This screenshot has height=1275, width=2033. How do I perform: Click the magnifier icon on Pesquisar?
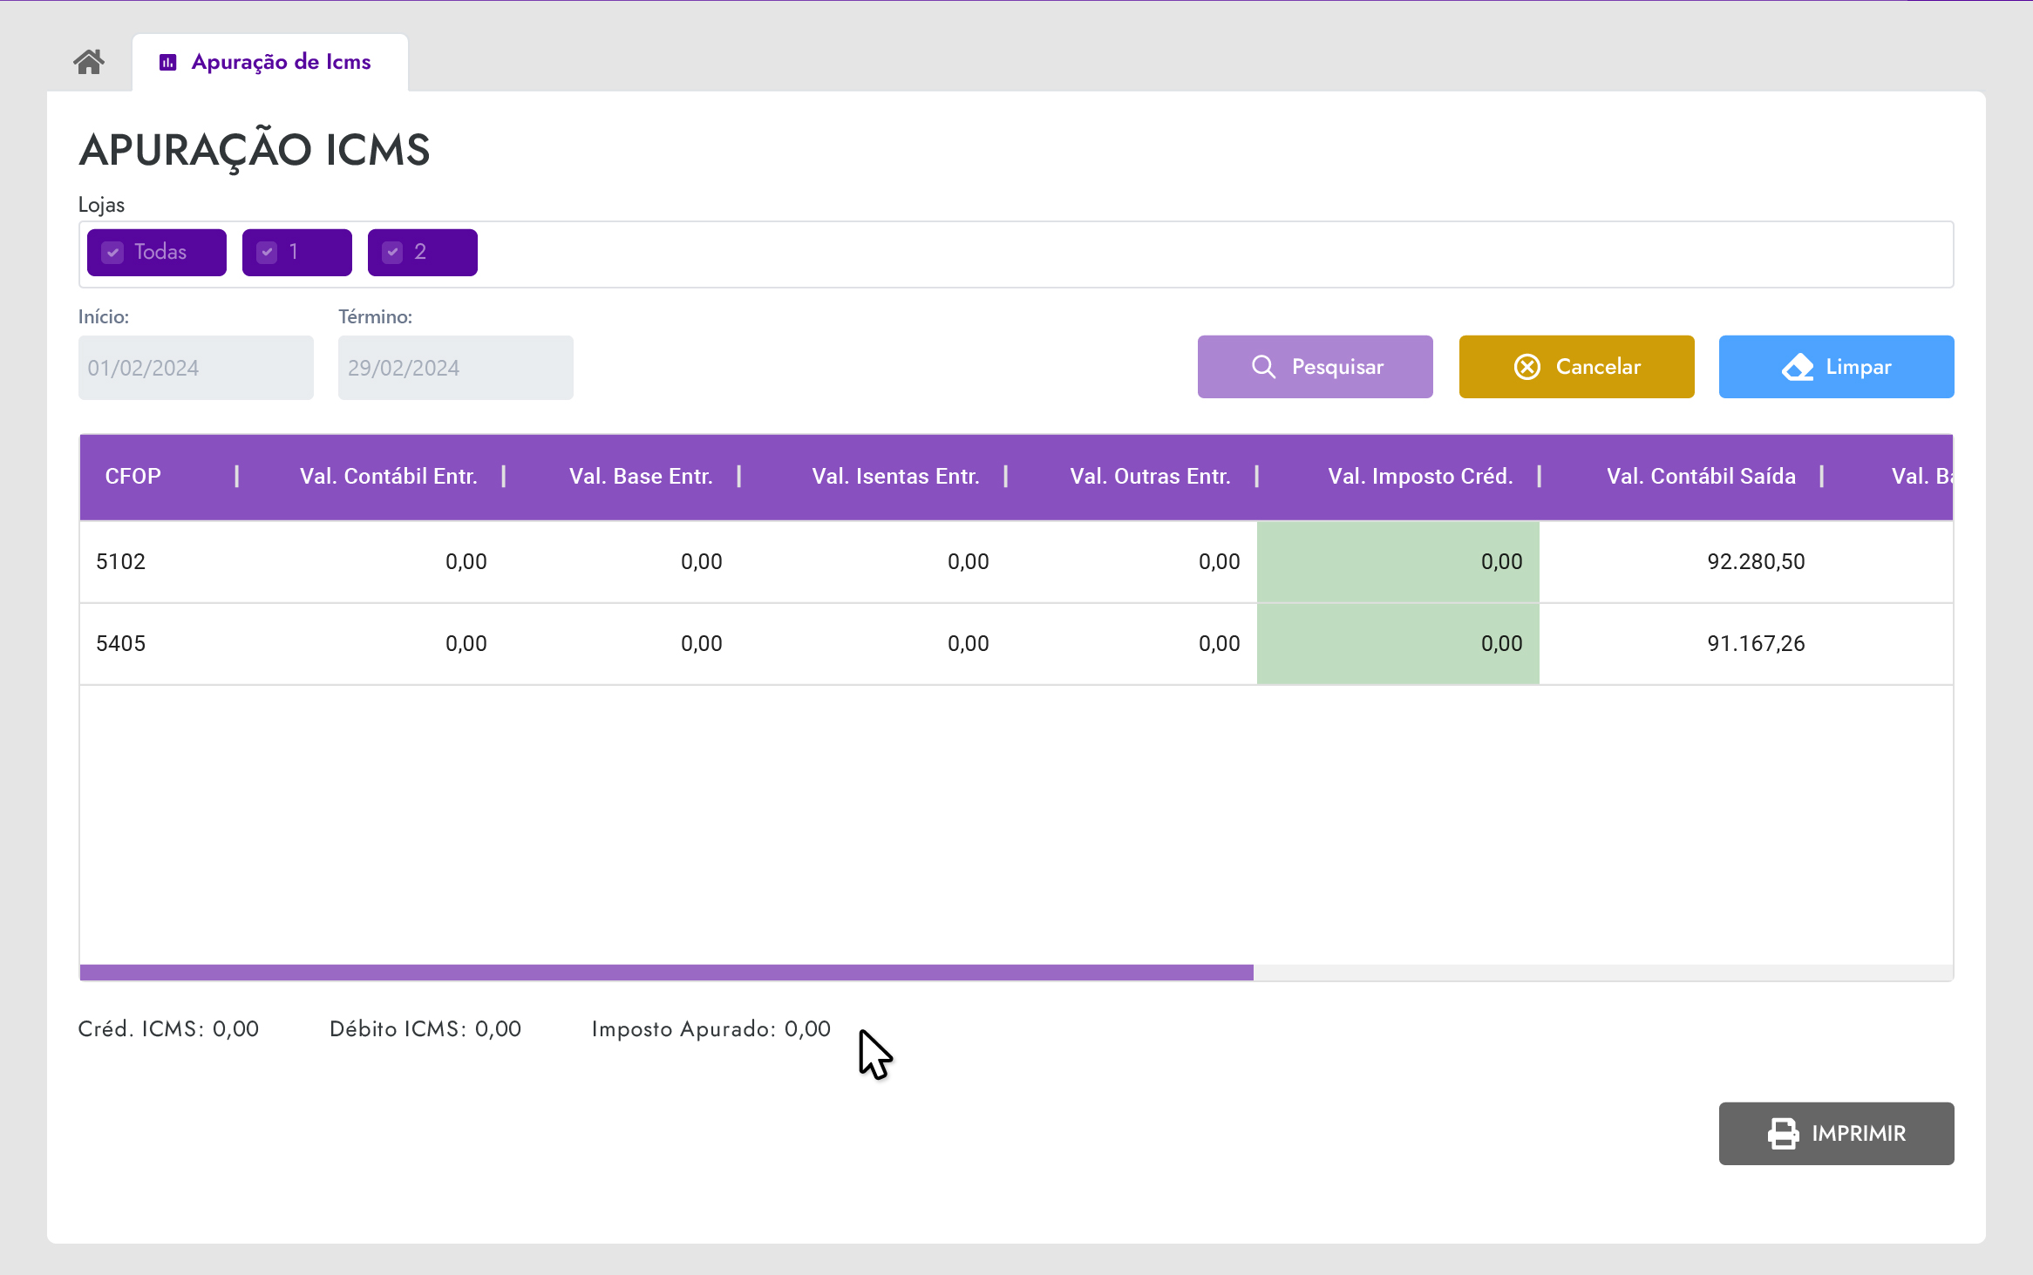tap(1263, 367)
